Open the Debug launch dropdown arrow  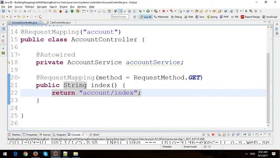point(144,11)
